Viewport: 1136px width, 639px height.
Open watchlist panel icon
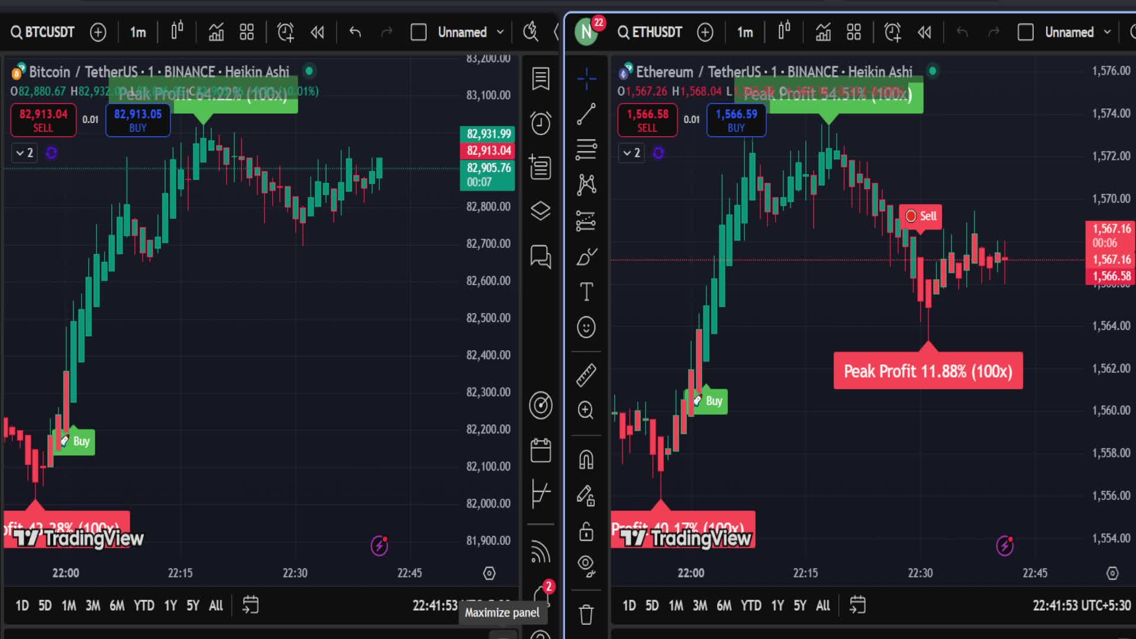[540, 79]
